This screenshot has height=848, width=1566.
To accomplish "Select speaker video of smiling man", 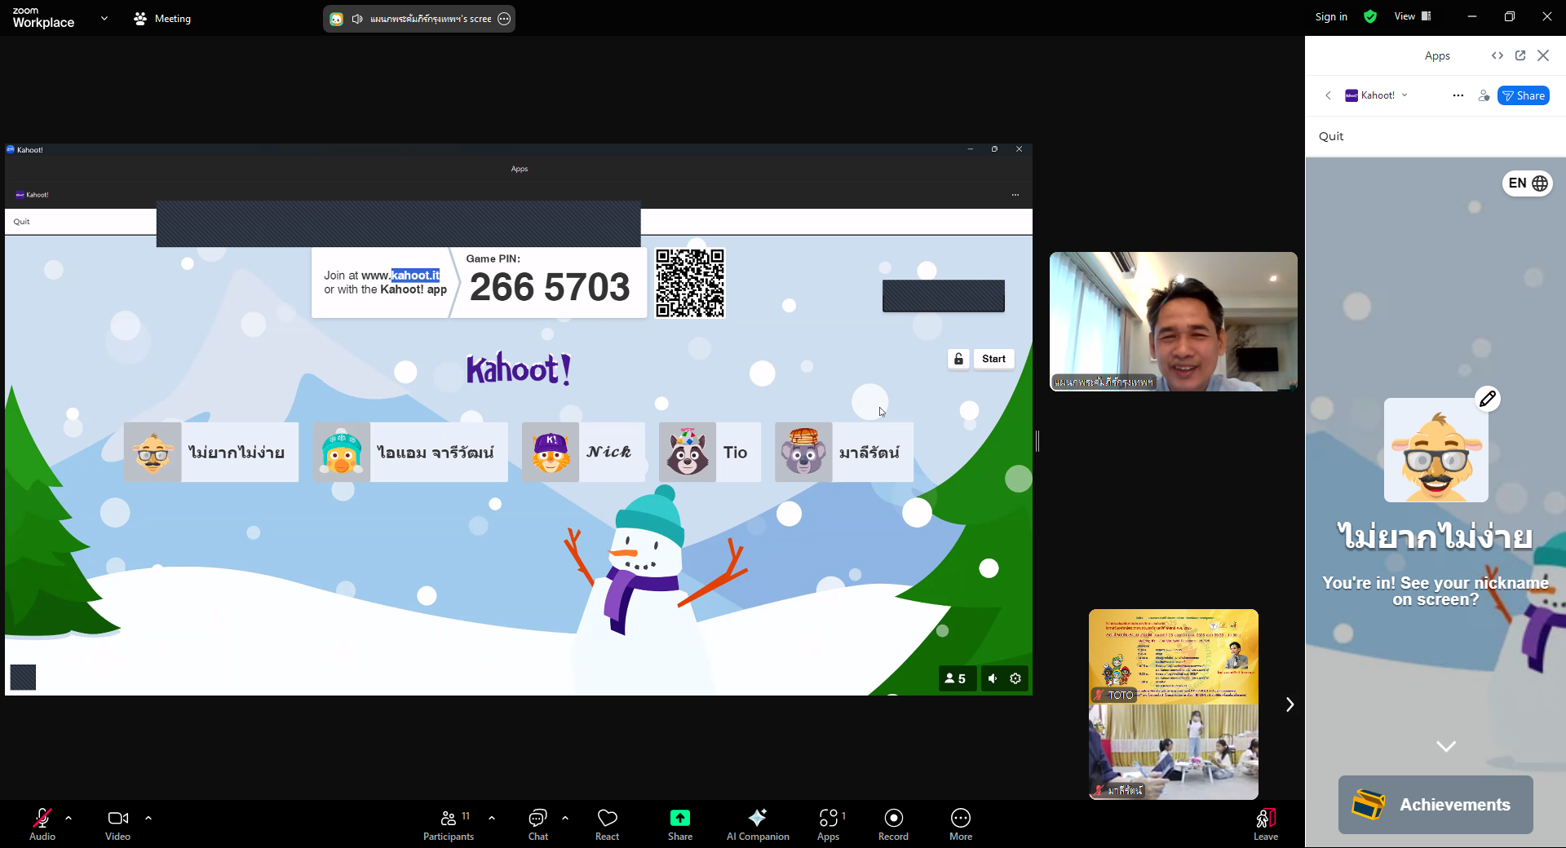I will click(1174, 321).
